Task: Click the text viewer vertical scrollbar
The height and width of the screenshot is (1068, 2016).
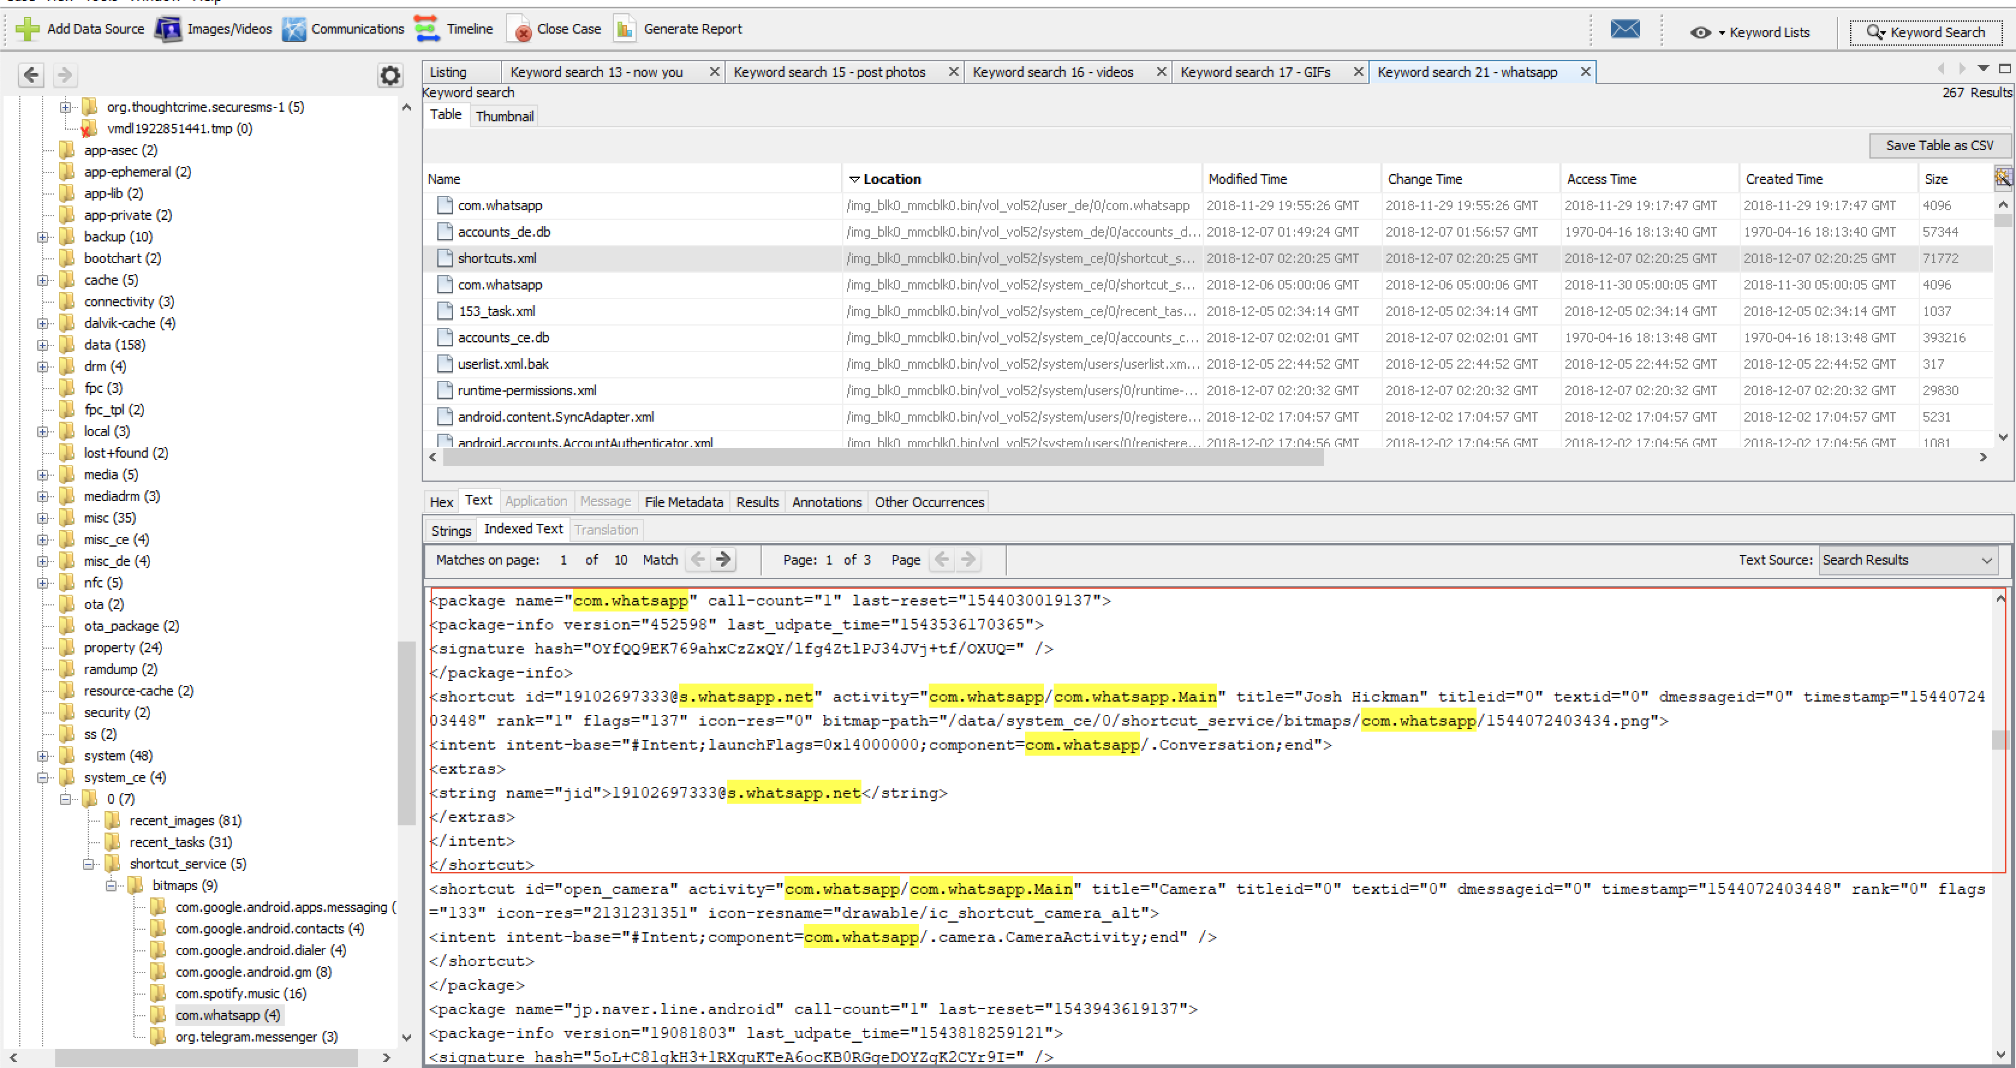Action: pyautogui.click(x=2000, y=739)
